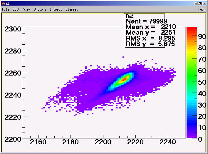The height and width of the screenshot is (154, 208).
Task: Click x-axis label 2240
Action: point(168,142)
